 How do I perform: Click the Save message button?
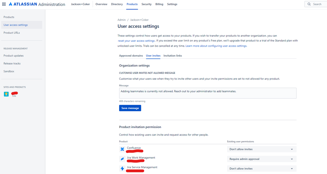pyautogui.click(x=130, y=108)
